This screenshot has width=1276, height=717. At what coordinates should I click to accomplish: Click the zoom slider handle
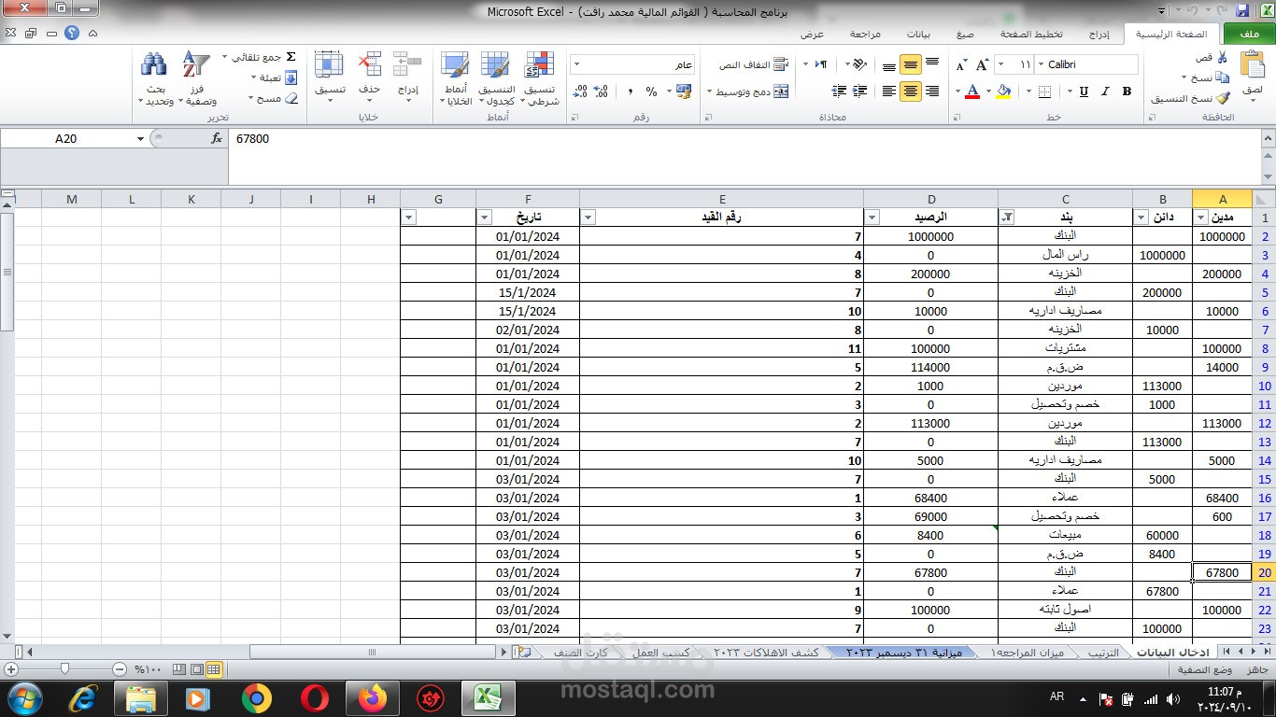pos(64,669)
